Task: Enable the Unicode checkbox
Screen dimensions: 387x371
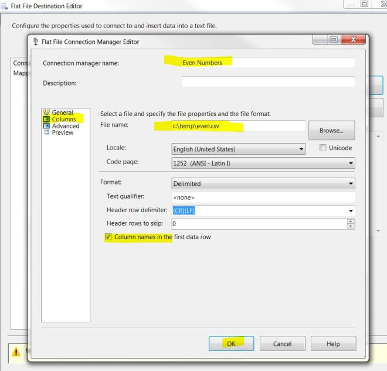Action: (x=322, y=148)
